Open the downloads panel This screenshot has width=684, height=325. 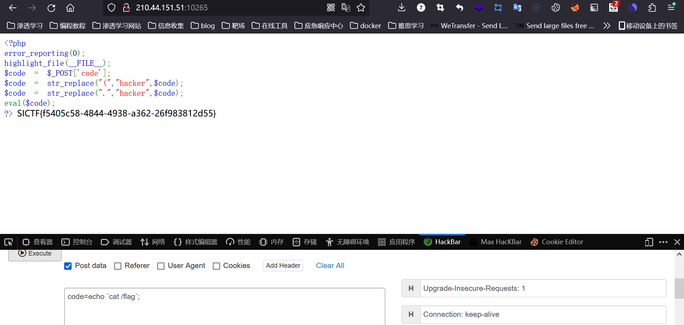coord(401,7)
